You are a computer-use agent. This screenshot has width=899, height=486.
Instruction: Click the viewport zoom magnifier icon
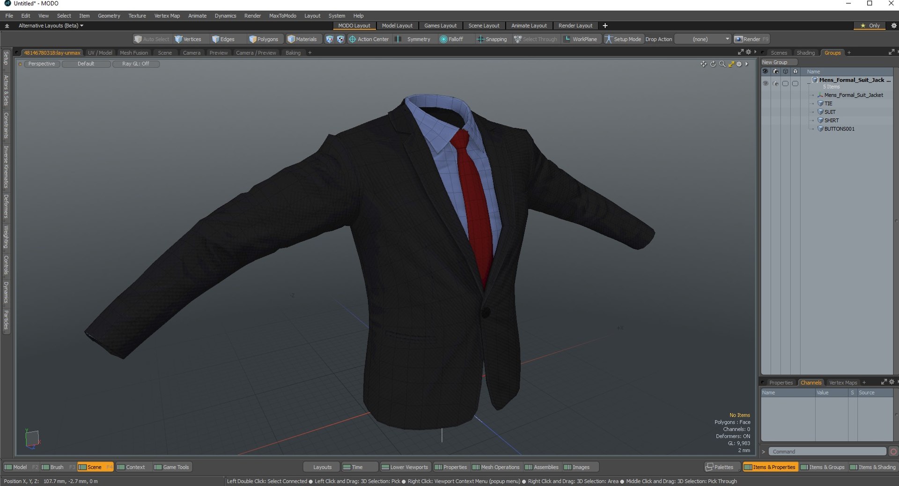tap(722, 64)
